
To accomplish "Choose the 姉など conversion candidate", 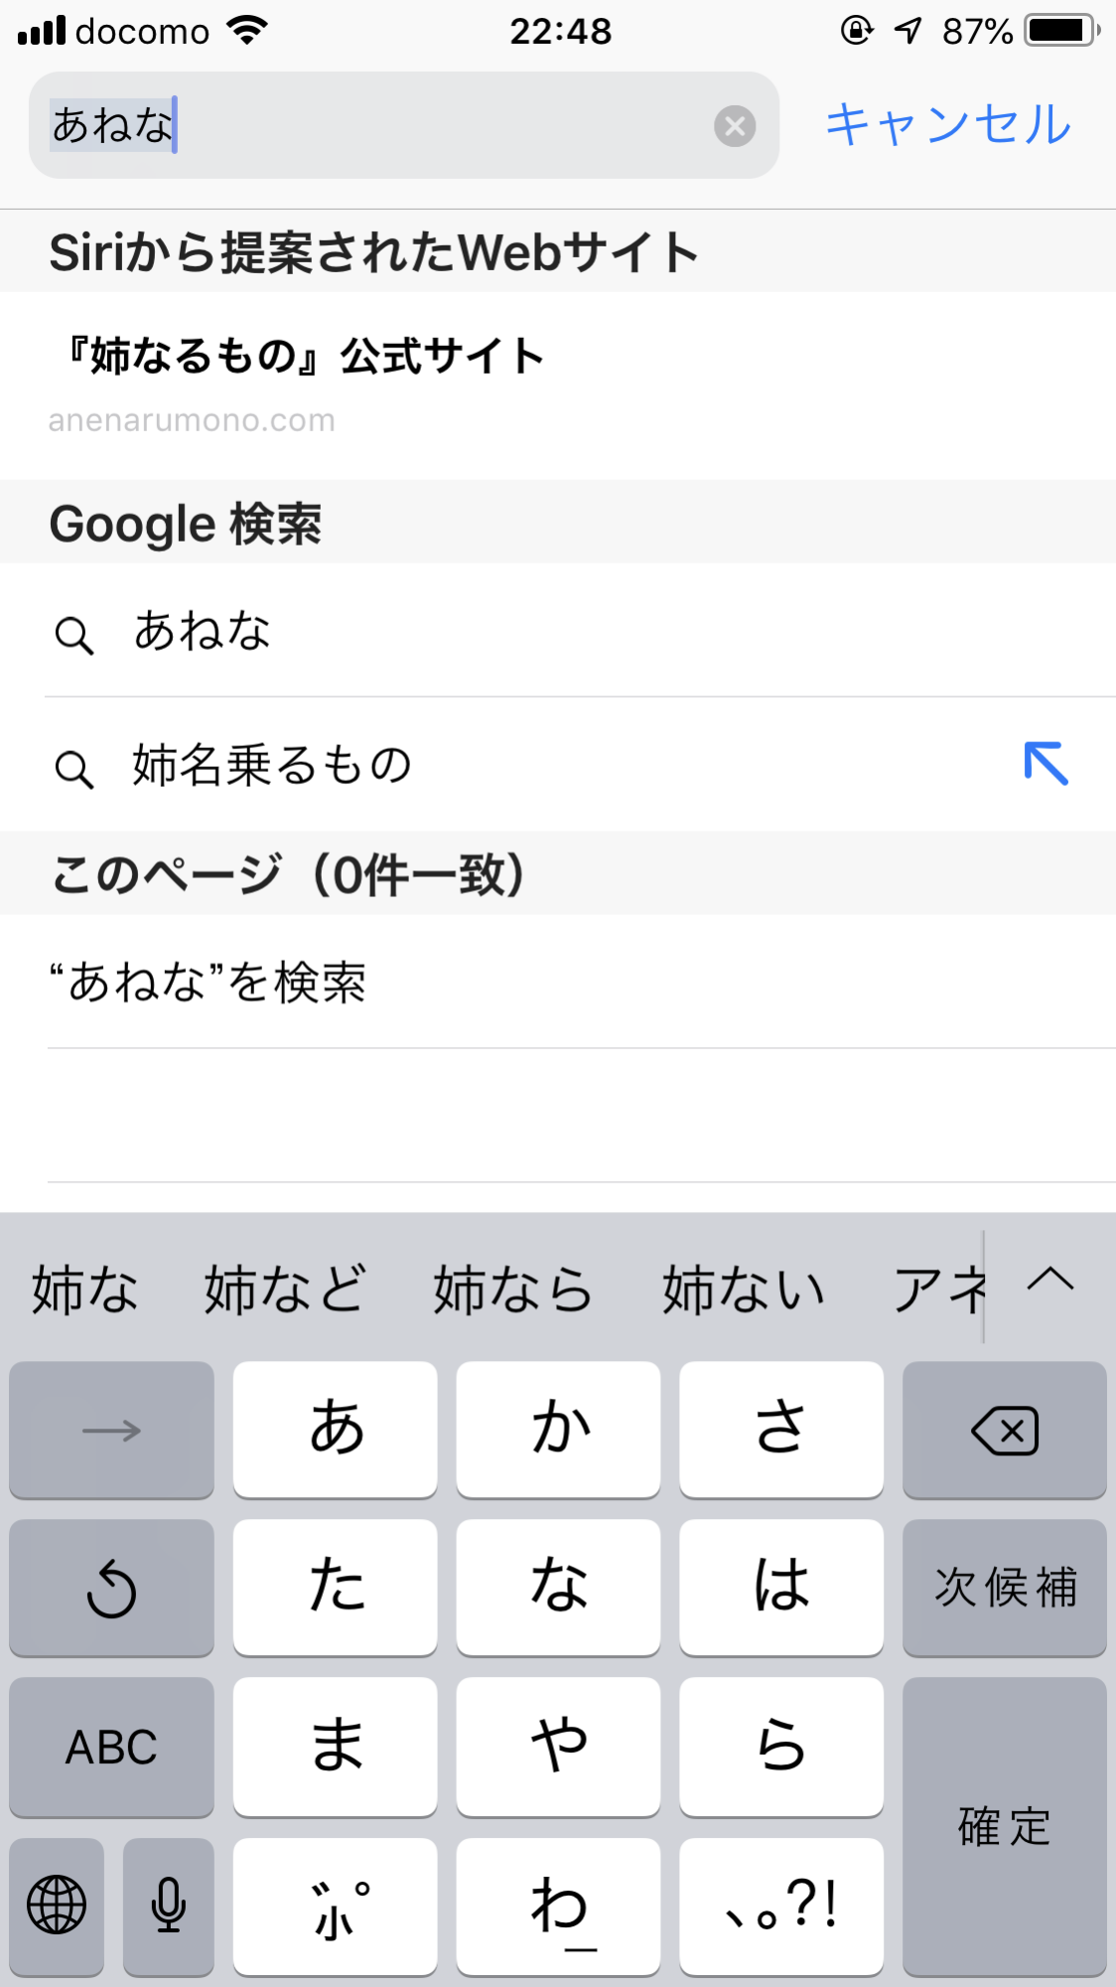I will click(x=285, y=1290).
